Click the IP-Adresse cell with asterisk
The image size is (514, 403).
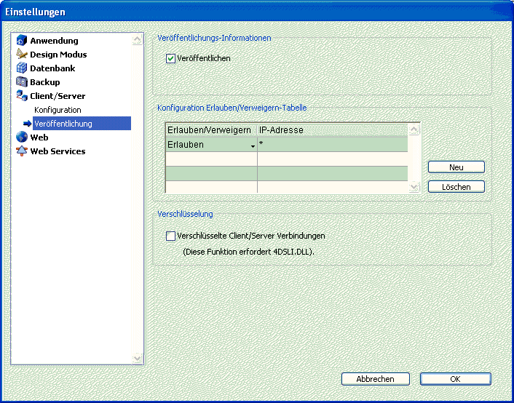[331, 145]
